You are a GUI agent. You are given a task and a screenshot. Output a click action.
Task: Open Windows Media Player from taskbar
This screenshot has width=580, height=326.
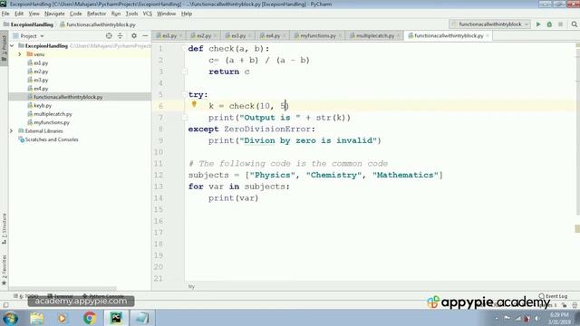(63, 318)
